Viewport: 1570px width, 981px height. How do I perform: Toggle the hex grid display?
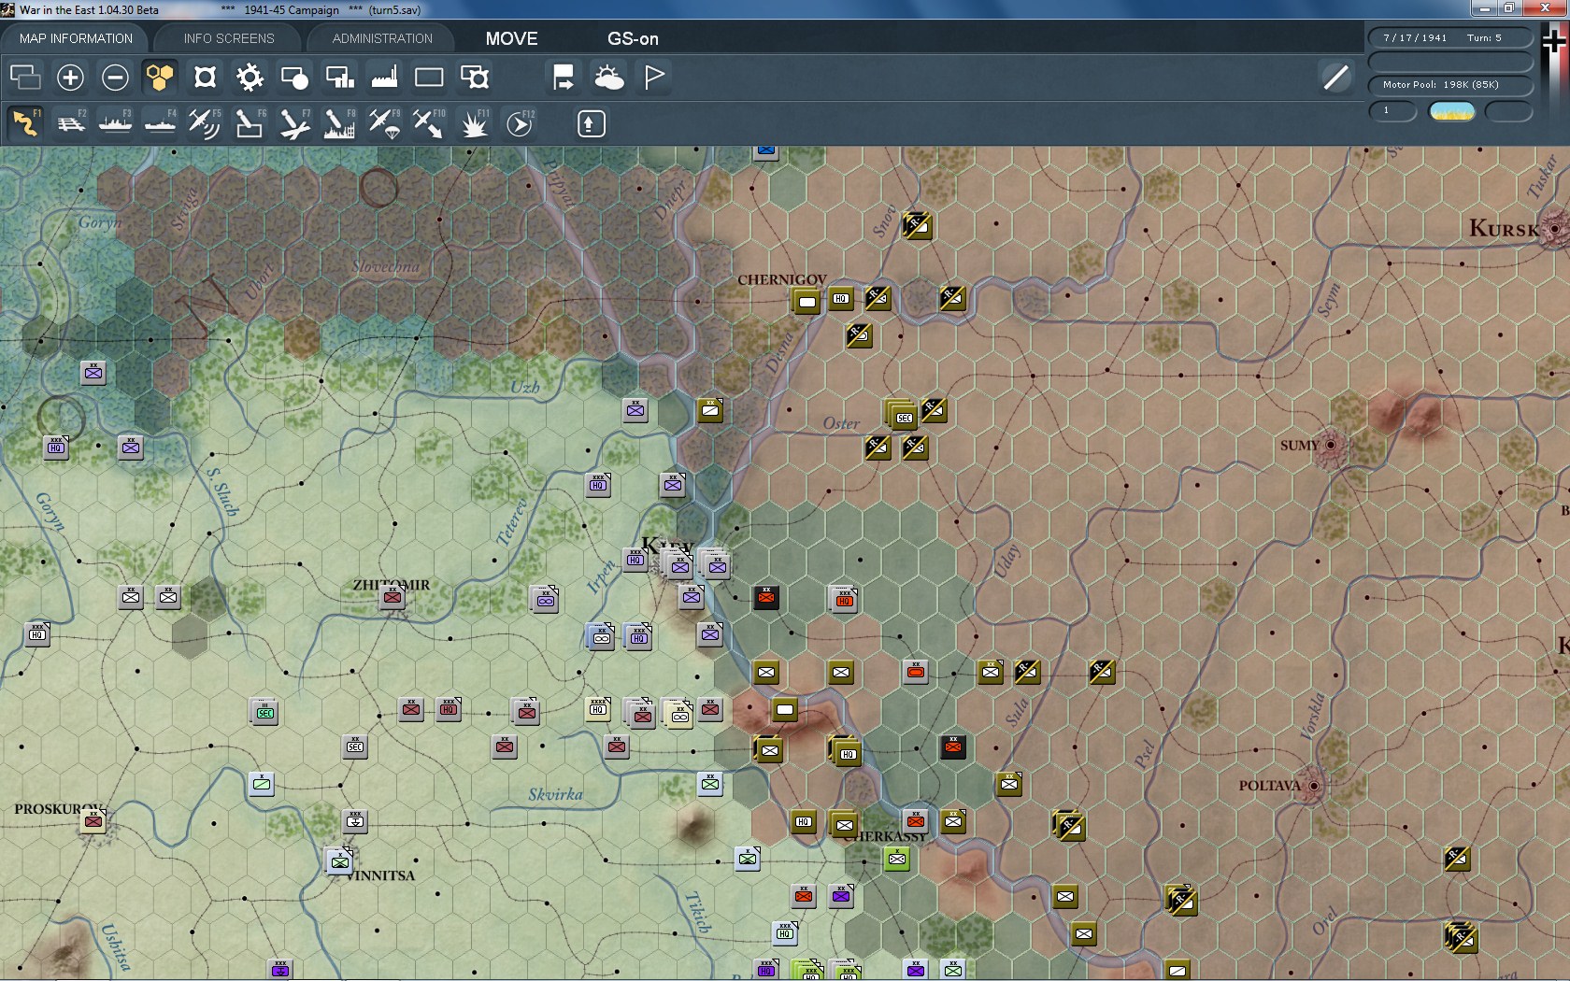tap(160, 77)
